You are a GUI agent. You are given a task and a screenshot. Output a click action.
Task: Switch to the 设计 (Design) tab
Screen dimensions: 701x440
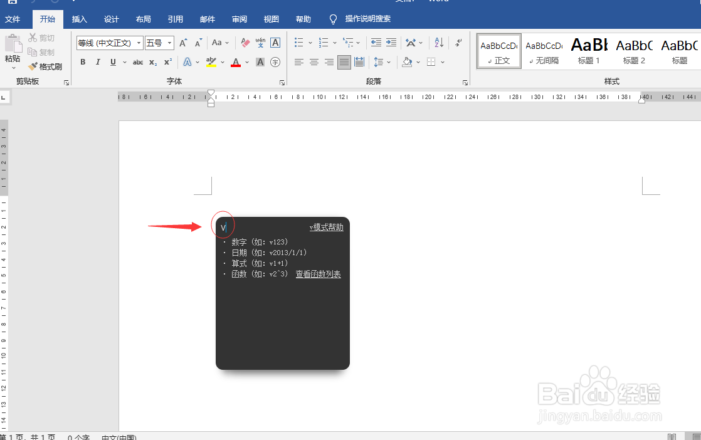point(112,19)
